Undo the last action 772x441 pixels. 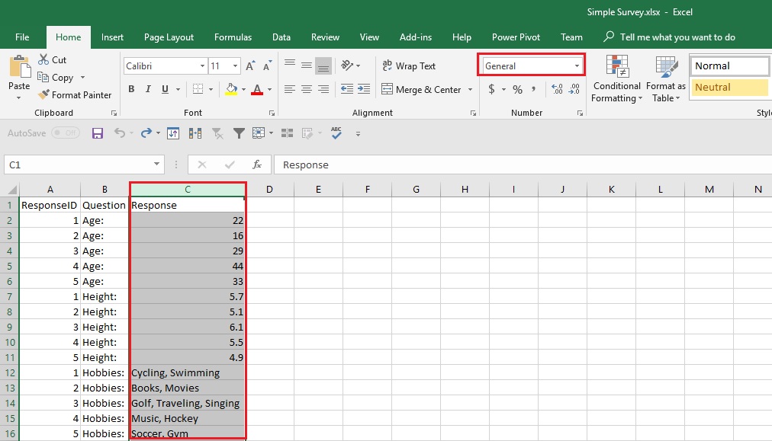[120, 133]
